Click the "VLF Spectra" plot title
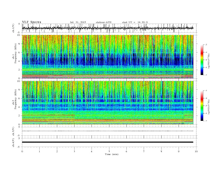This screenshot has height=170, width=221. click(x=32, y=22)
